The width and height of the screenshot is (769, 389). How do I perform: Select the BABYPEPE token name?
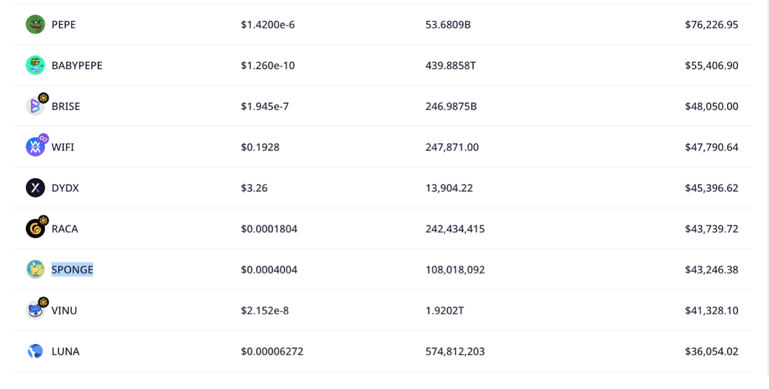77,66
